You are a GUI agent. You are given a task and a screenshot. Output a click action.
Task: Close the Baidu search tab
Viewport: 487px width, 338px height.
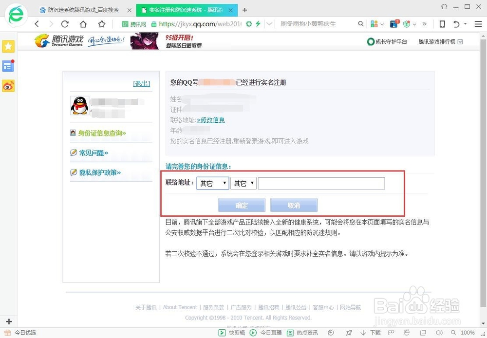(x=130, y=10)
